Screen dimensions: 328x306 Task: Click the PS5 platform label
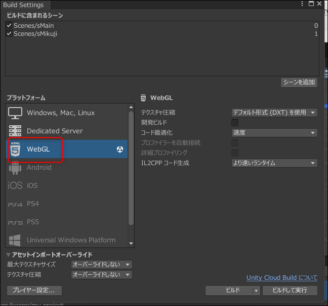coord(33,222)
